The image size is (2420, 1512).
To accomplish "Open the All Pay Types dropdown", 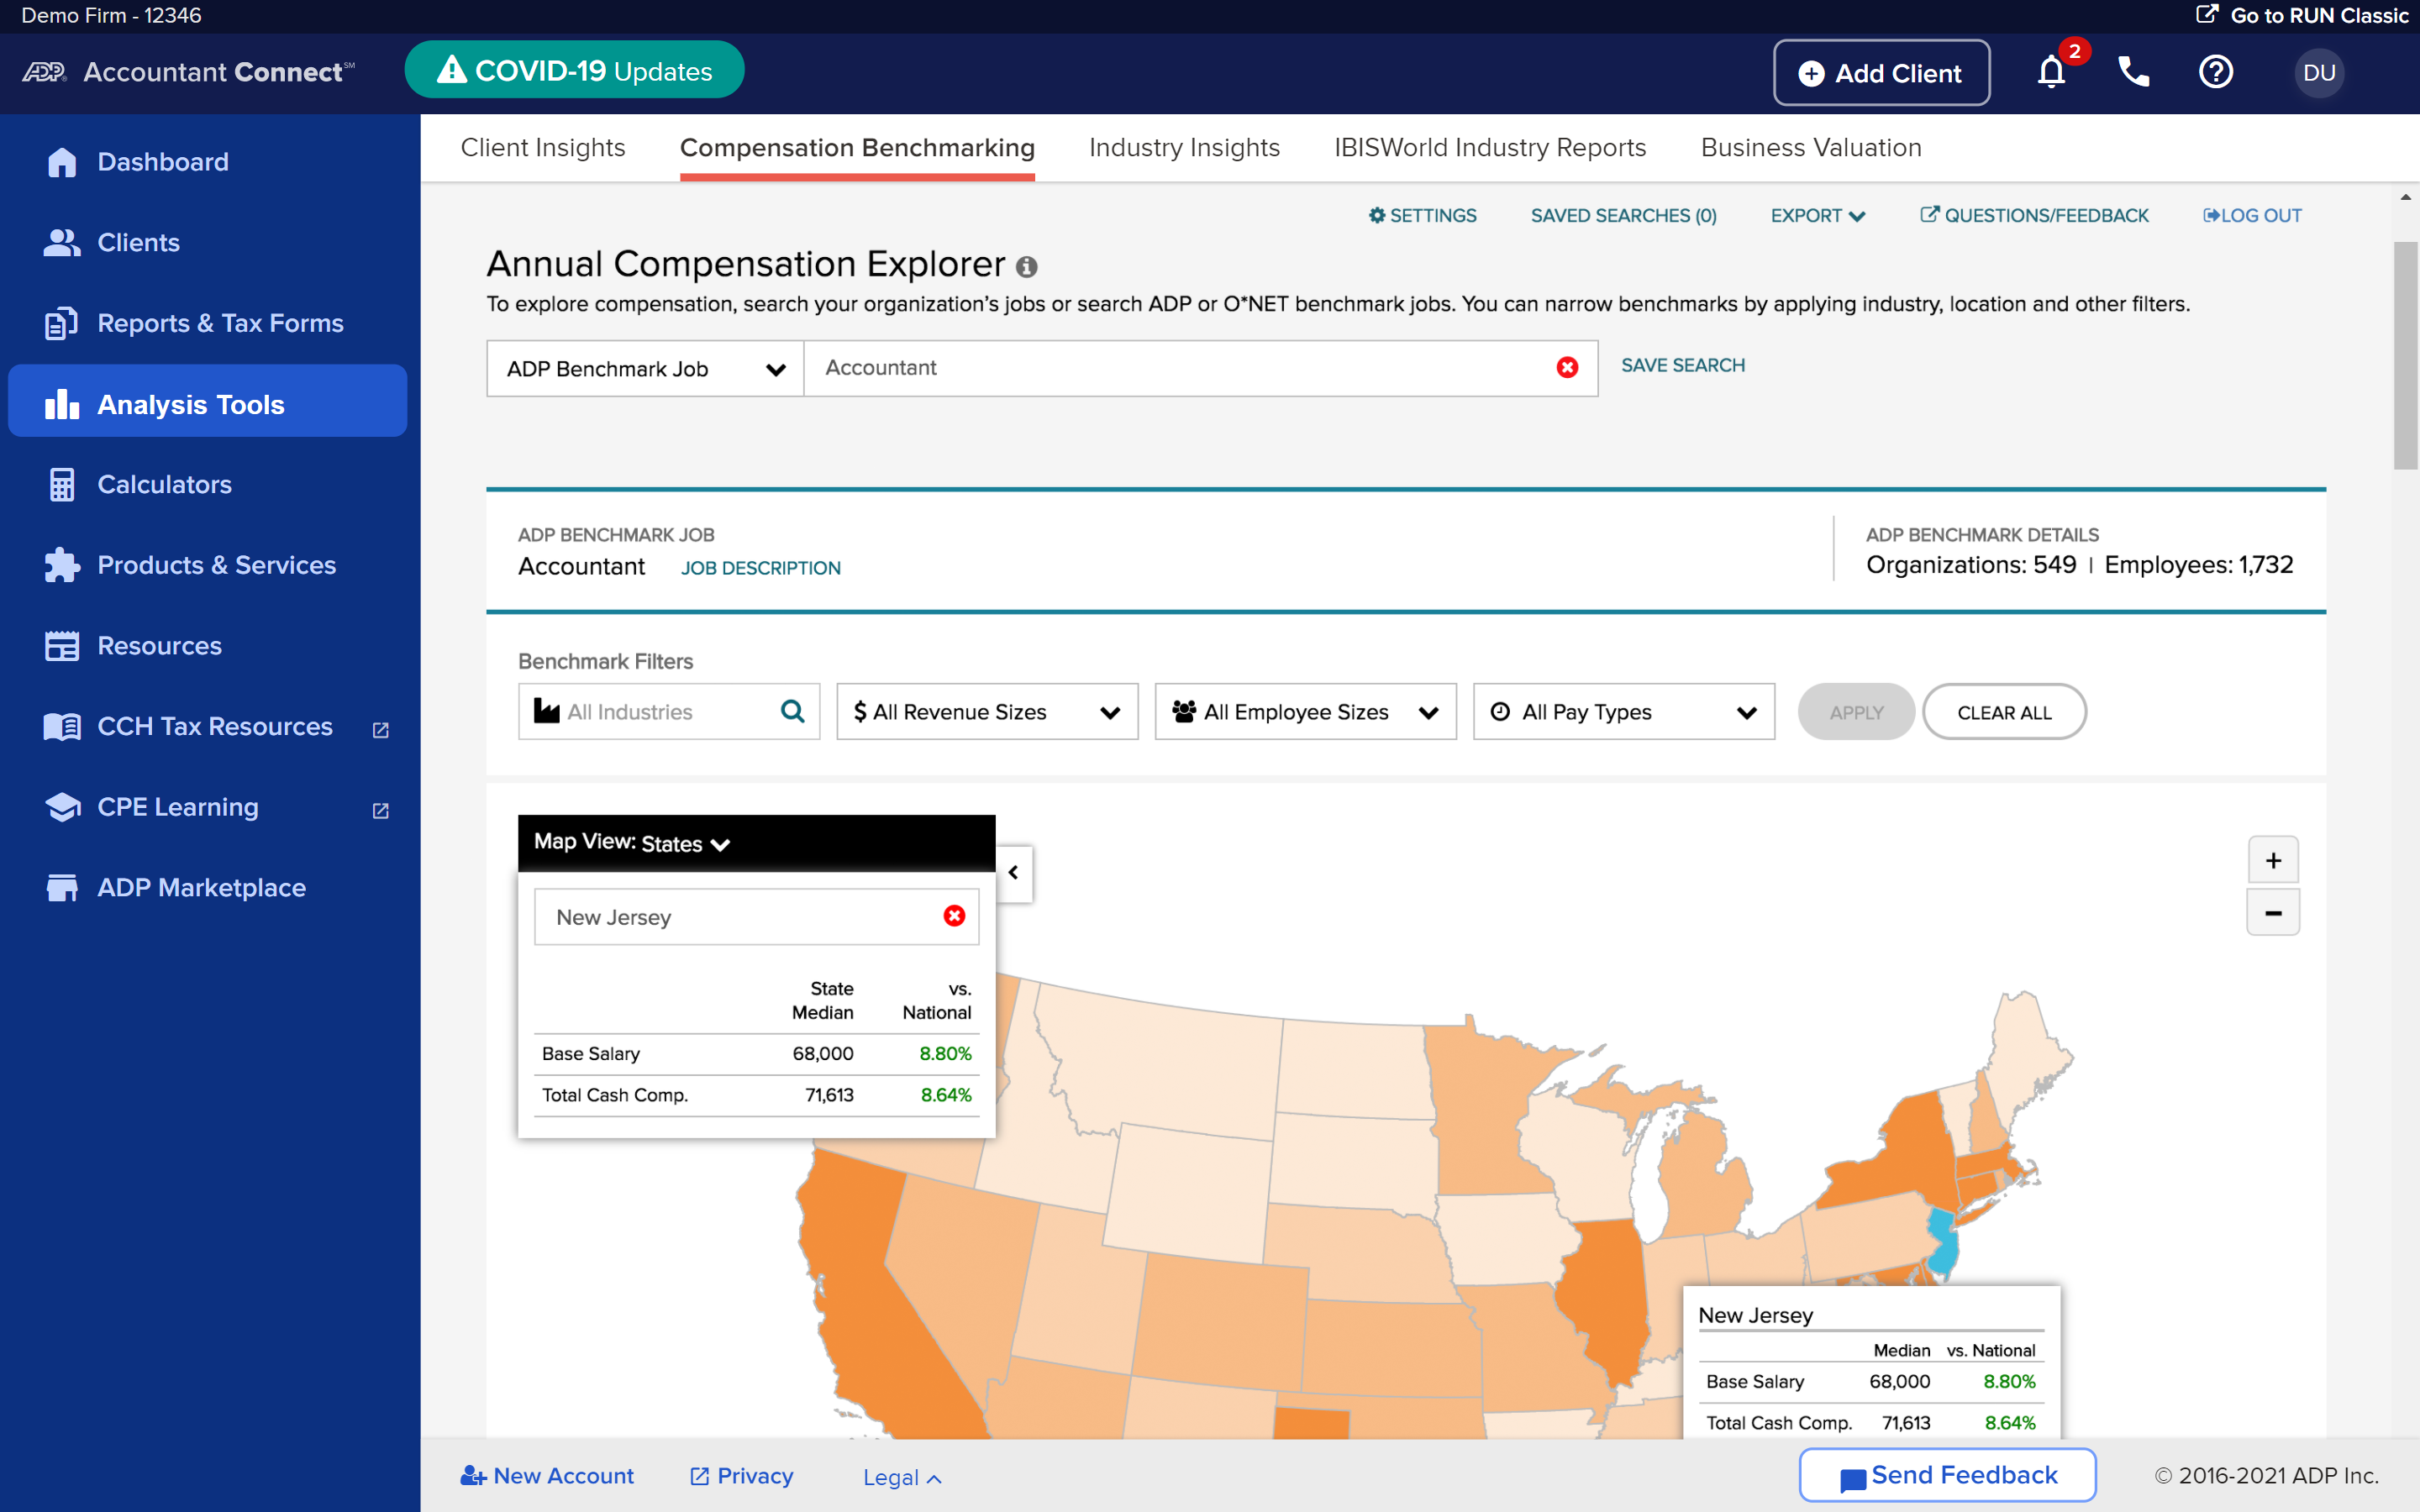I will pos(1623,712).
